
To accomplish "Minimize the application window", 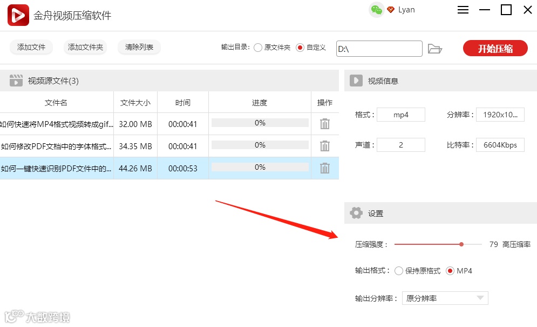I will (x=485, y=10).
